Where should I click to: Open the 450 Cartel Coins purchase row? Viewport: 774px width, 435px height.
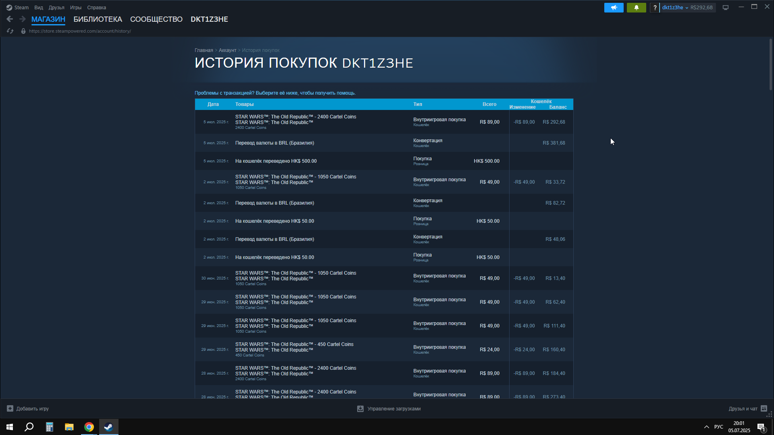(x=384, y=350)
